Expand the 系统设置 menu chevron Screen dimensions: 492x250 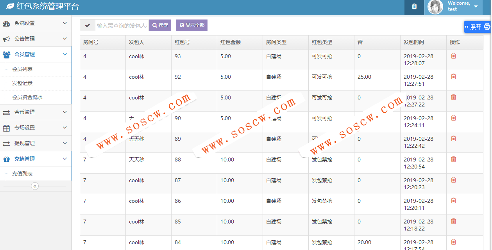65,23
